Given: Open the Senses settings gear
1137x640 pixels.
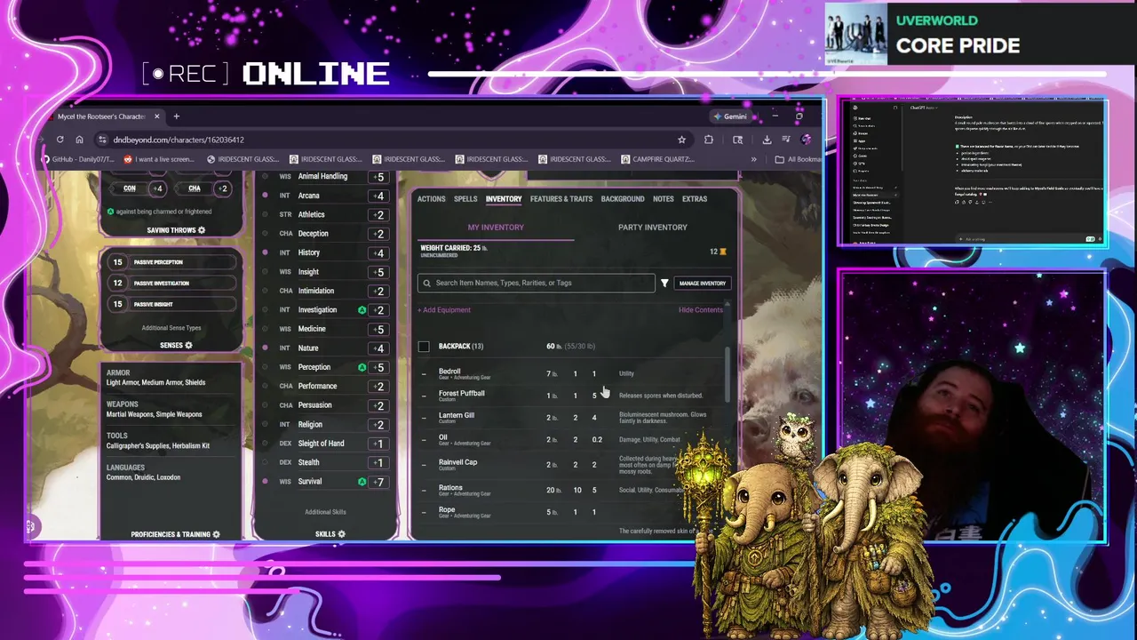Looking at the screenshot, I should 188,345.
